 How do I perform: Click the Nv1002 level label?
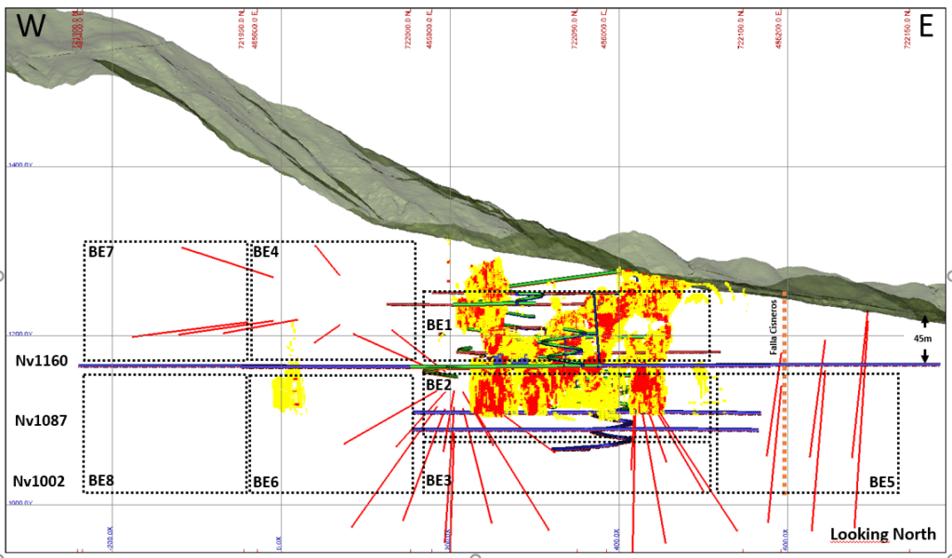[38, 481]
